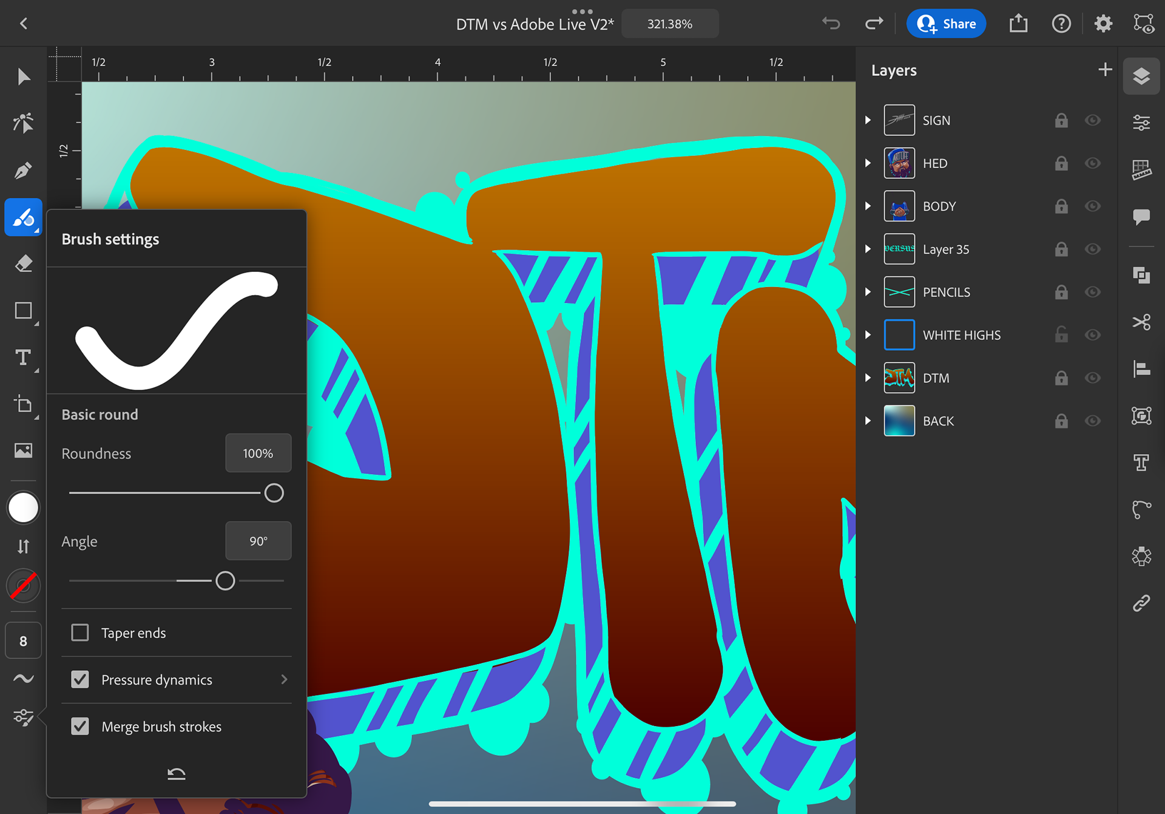This screenshot has width=1165, height=814.
Task: Open the Place image tool
Action: [23, 450]
